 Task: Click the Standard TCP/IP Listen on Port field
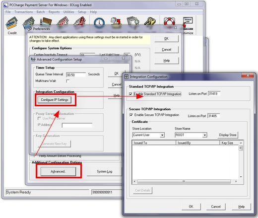pyautogui.click(x=214, y=94)
